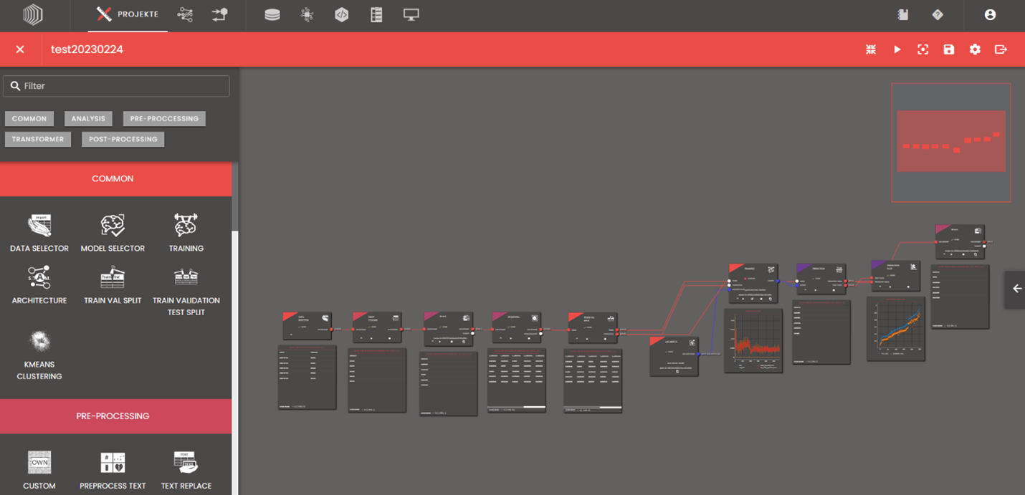Open the code hexagon icon in the top bar
The width and height of the screenshot is (1025, 495).
[342, 14]
